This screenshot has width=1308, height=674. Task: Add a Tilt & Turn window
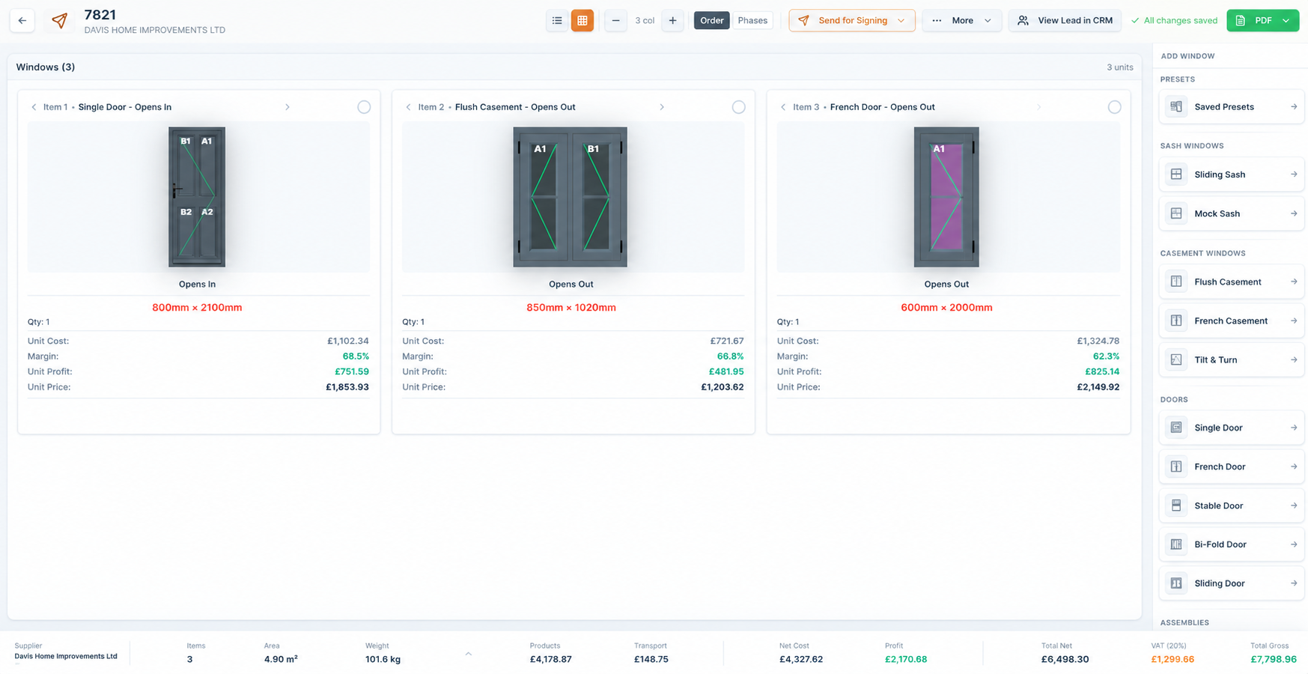tap(1232, 359)
